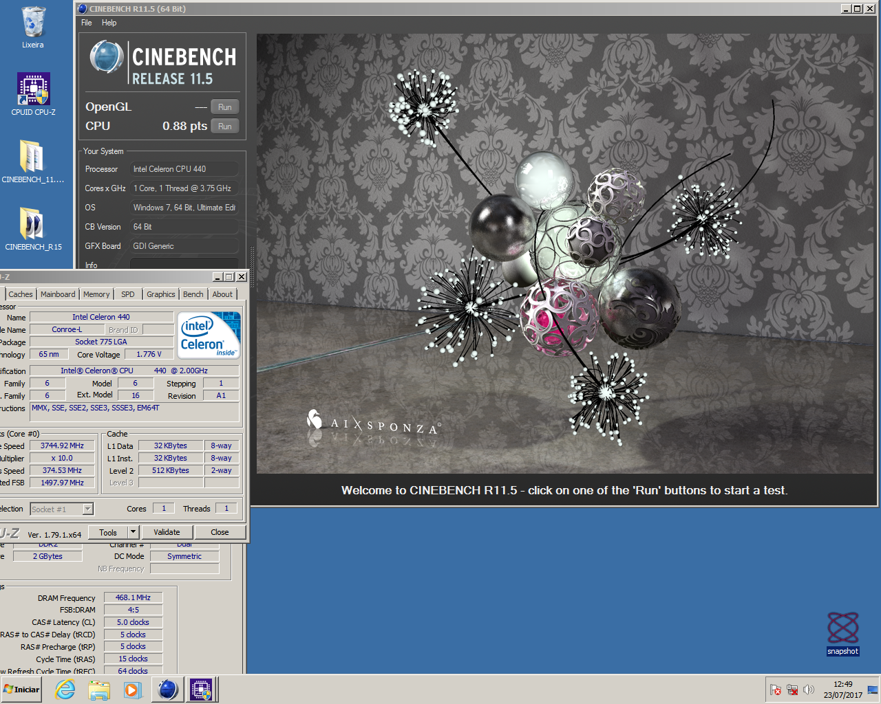Click the Close button in CPU-Z

click(220, 532)
